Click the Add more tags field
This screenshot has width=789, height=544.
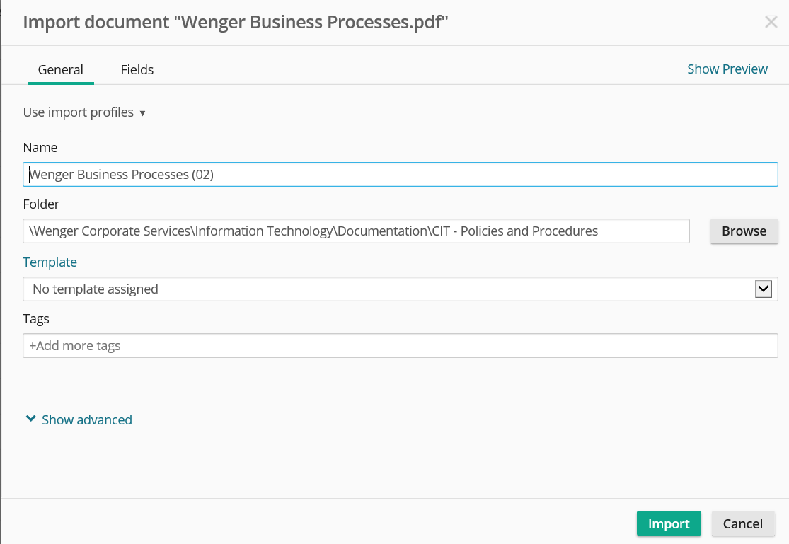tap(400, 346)
